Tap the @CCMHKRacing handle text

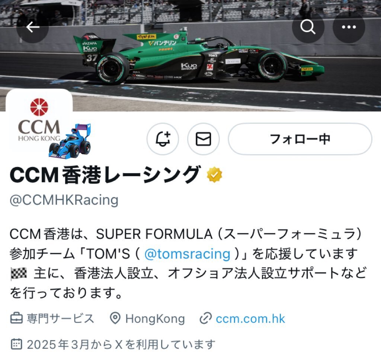point(64,200)
